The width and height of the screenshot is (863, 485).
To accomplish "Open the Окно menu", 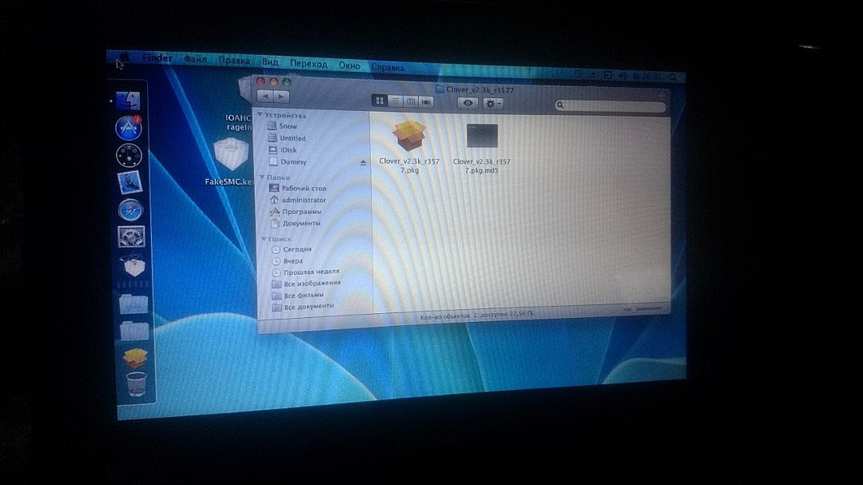I will [x=349, y=66].
